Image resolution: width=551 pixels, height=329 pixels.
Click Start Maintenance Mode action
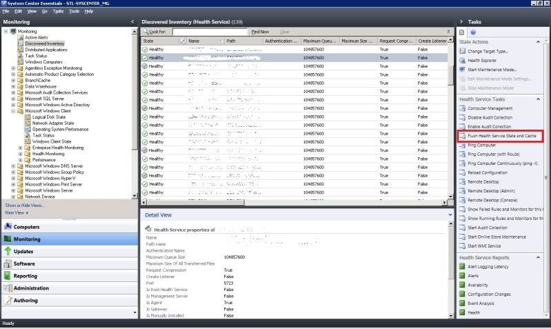click(x=492, y=70)
